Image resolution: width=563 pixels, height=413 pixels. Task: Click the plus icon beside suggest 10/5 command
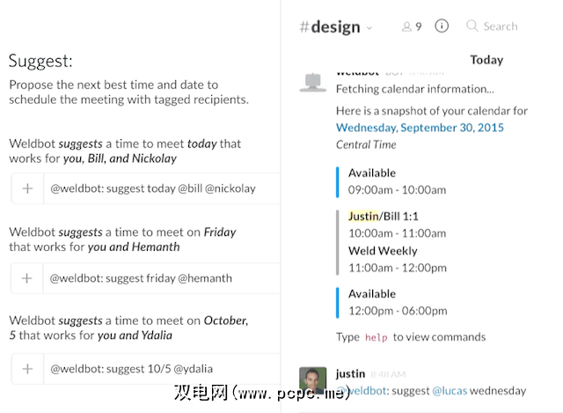26,368
